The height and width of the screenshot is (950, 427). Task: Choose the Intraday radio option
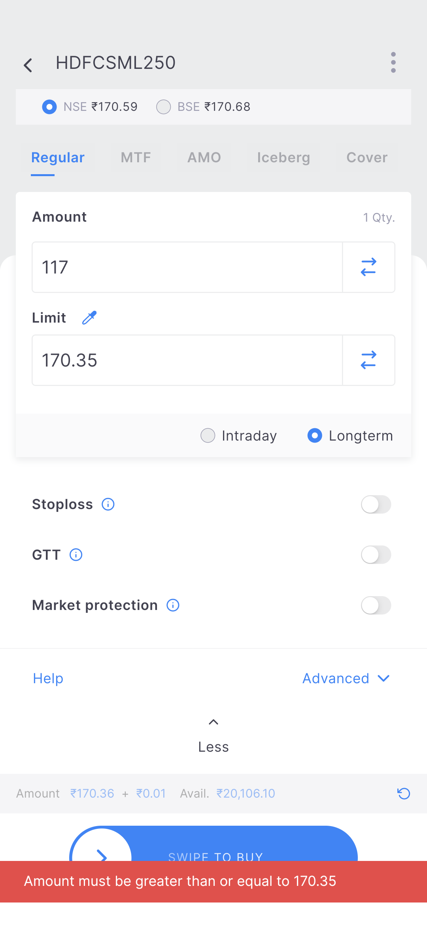(x=208, y=435)
